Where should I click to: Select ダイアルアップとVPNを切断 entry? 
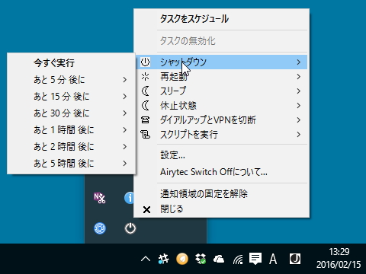(221, 119)
